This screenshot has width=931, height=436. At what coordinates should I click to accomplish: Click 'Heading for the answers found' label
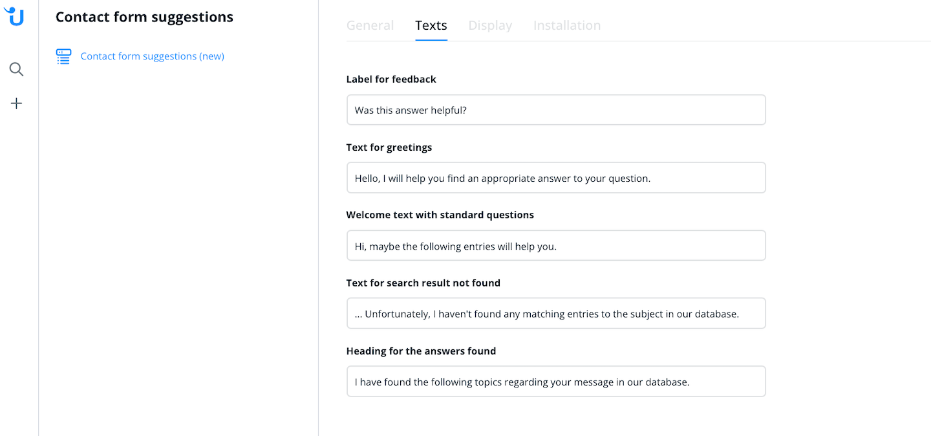coord(421,351)
